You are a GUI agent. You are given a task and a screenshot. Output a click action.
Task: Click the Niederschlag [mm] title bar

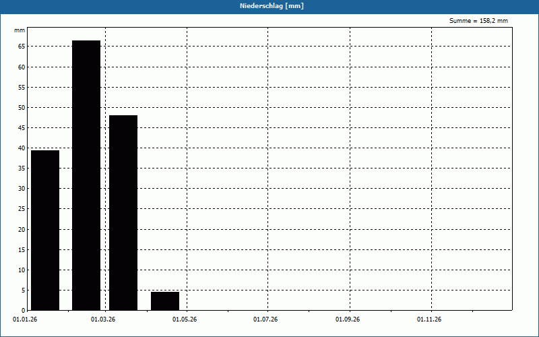[269, 6]
